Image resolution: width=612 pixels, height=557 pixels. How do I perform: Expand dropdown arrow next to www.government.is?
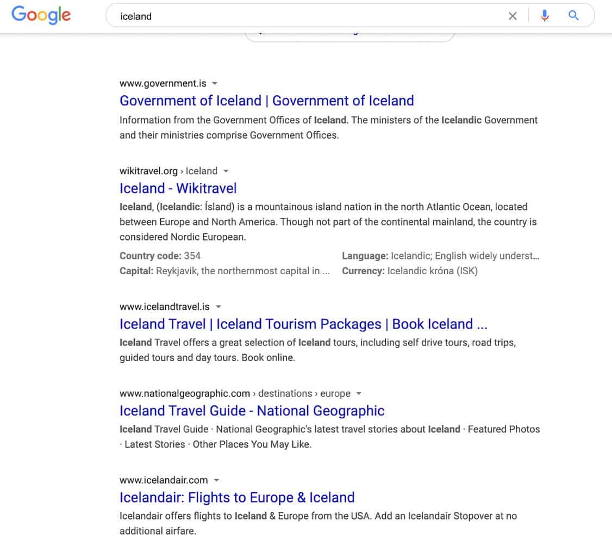[214, 83]
